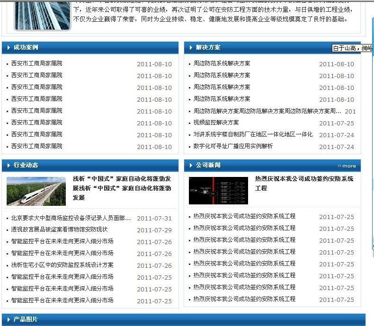Open the long truncated 周边防范解决方案 link
Viewport: 374px width, 326px height.
267,111
